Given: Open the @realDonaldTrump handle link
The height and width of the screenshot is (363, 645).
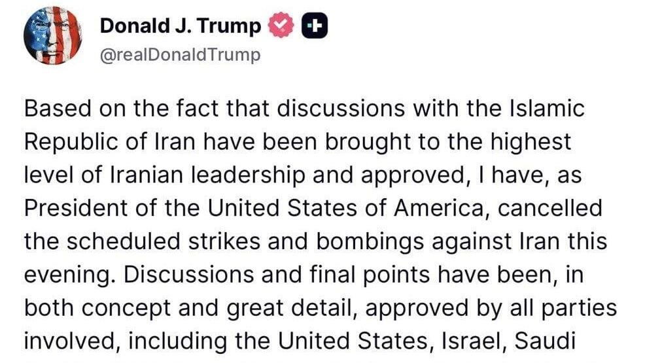Looking at the screenshot, I should pyautogui.click(x=180, y=55).
